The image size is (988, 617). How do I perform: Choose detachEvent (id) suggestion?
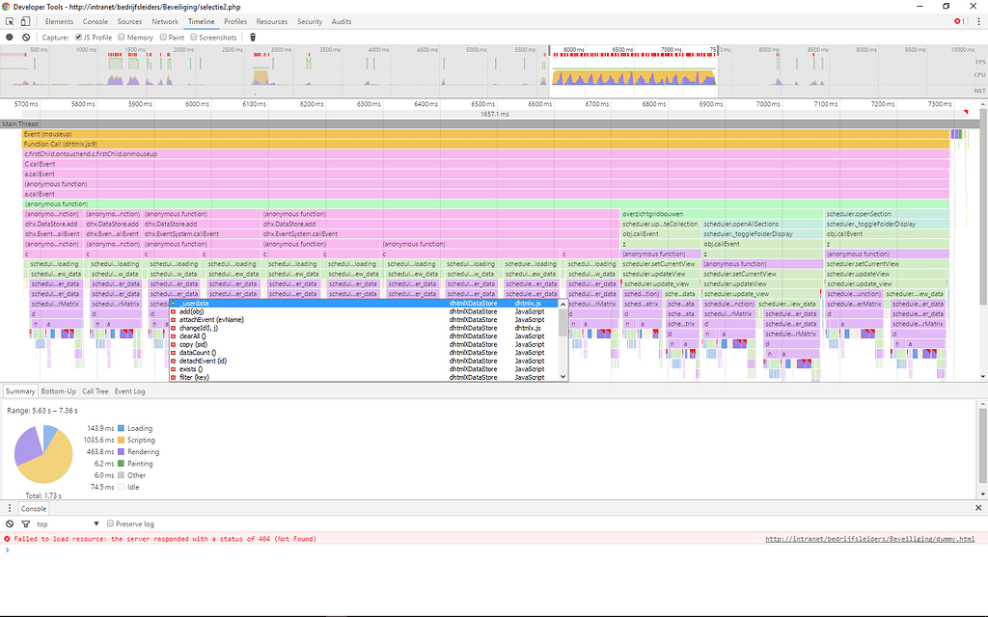point(364,361)
